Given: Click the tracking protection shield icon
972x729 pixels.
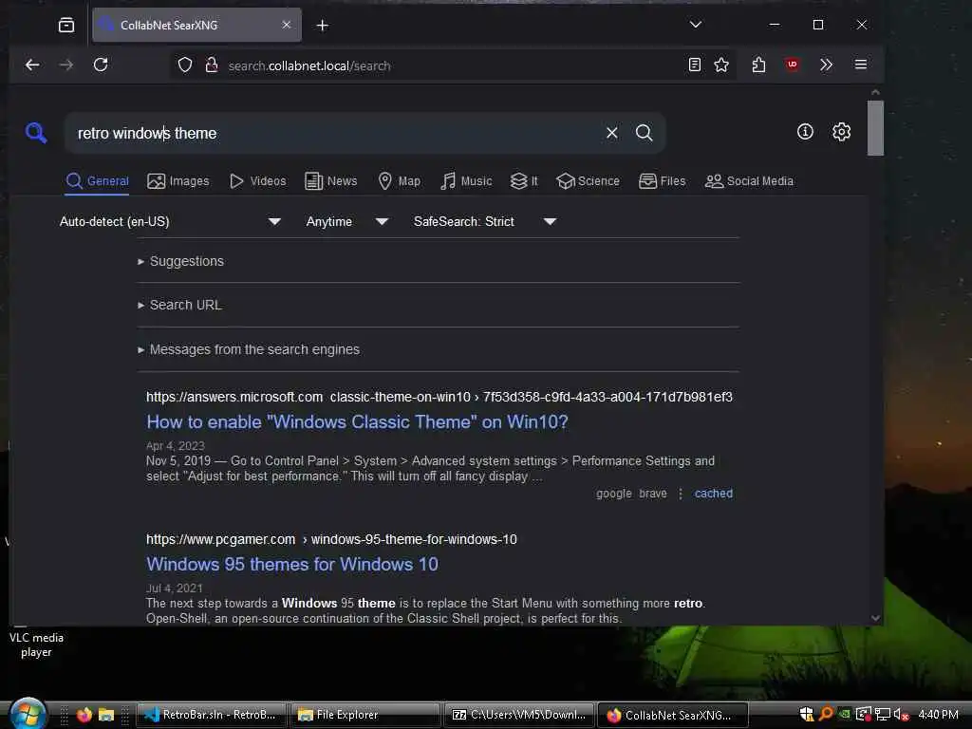Looking at the screenshot, I should [x=185, y=65].
